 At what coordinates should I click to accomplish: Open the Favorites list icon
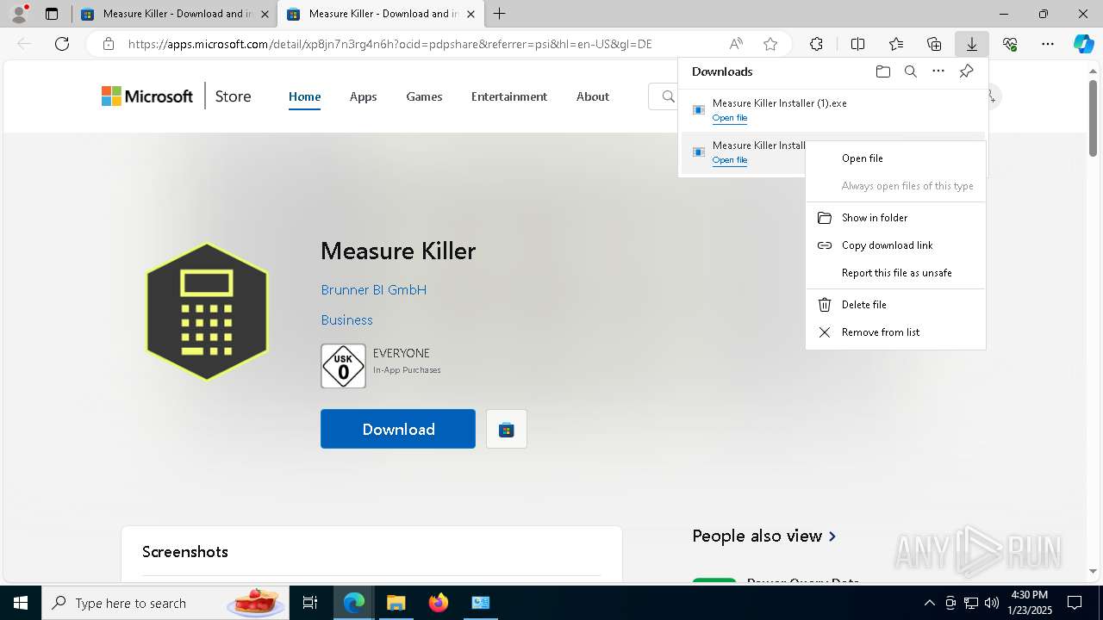[x=896, y=44]
